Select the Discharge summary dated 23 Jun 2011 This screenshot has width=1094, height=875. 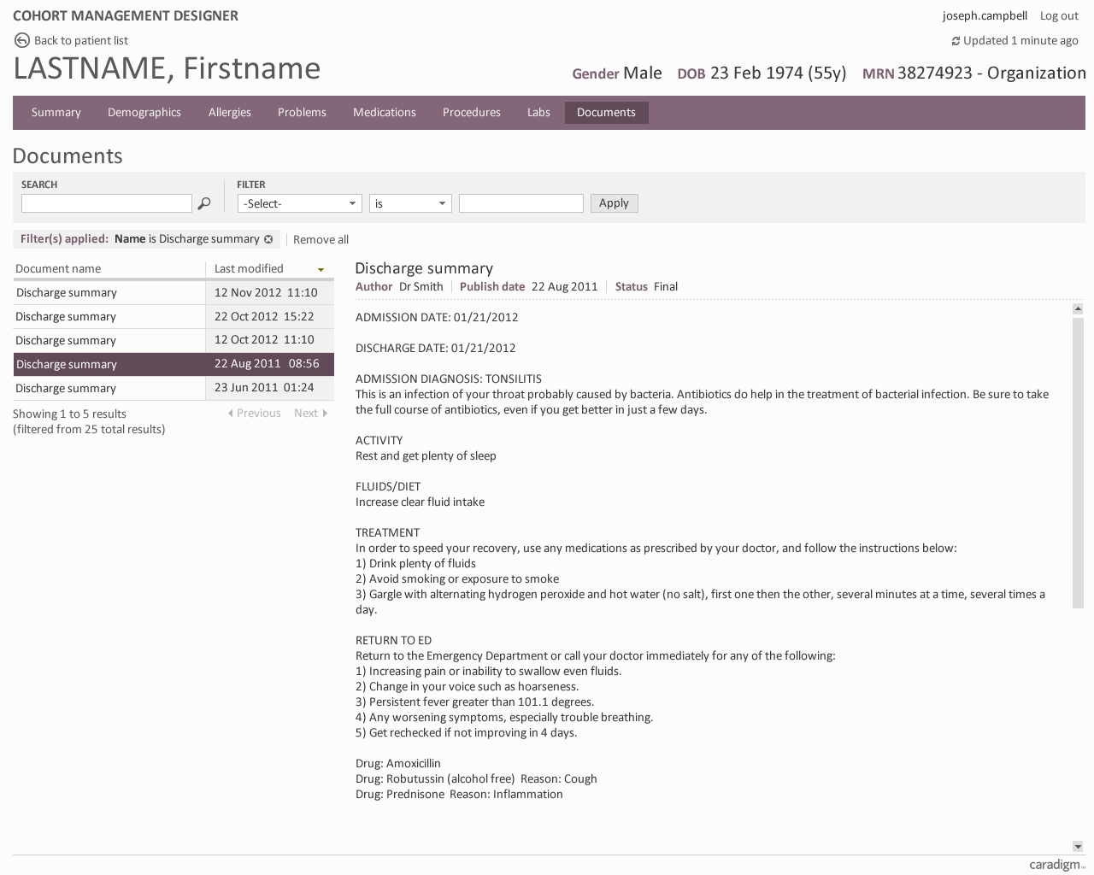(109, 388)
